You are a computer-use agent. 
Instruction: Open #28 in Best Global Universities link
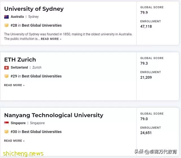pyautogui.click(x=36, y=25)
